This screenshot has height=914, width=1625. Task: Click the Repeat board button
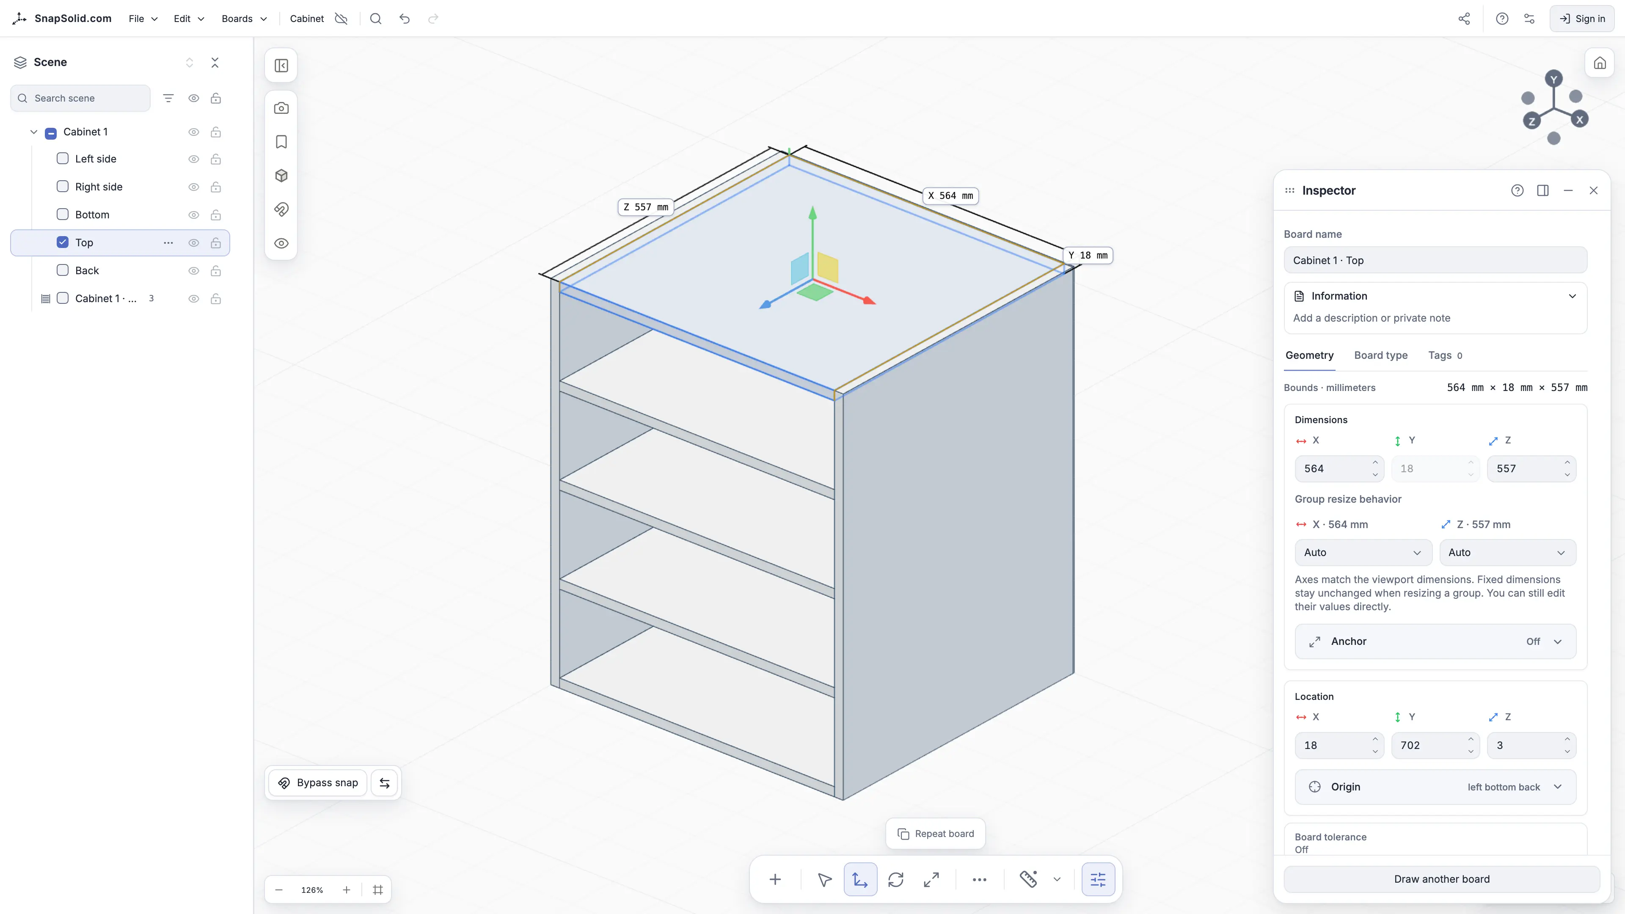coord(936,833)
